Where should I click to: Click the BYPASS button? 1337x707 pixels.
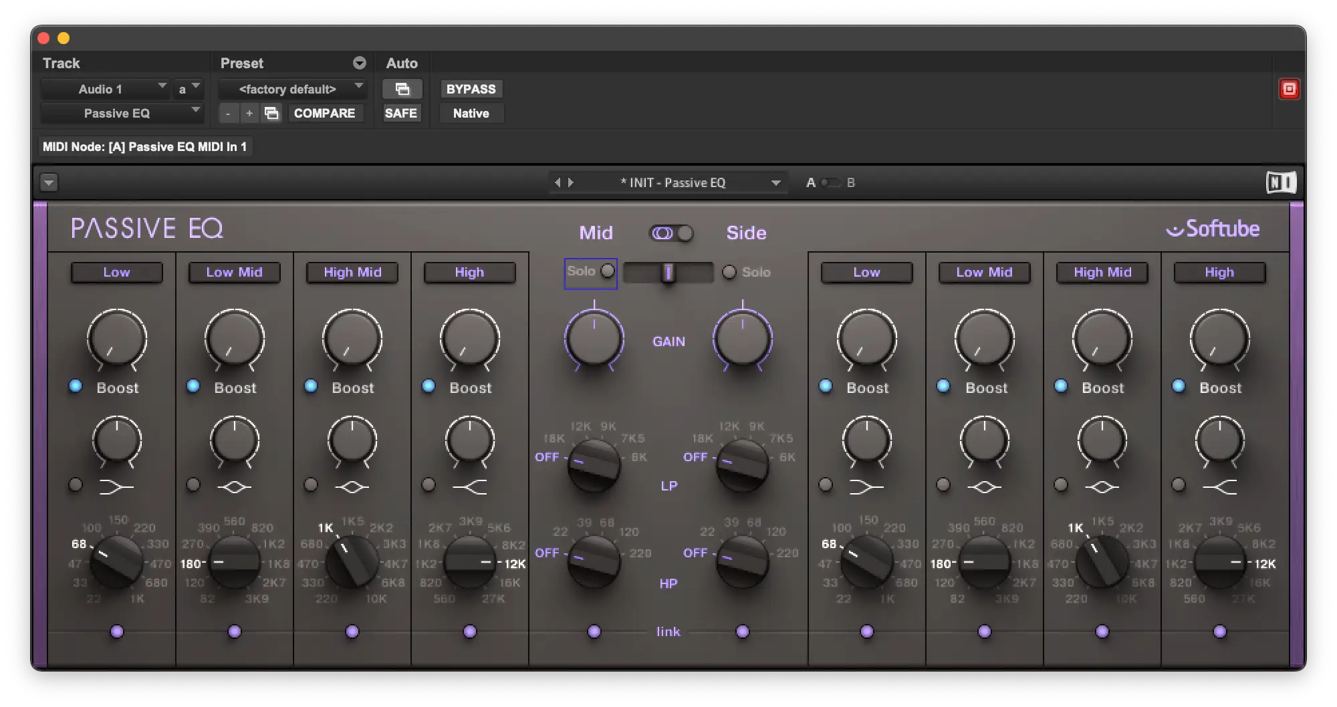point(471,89)
